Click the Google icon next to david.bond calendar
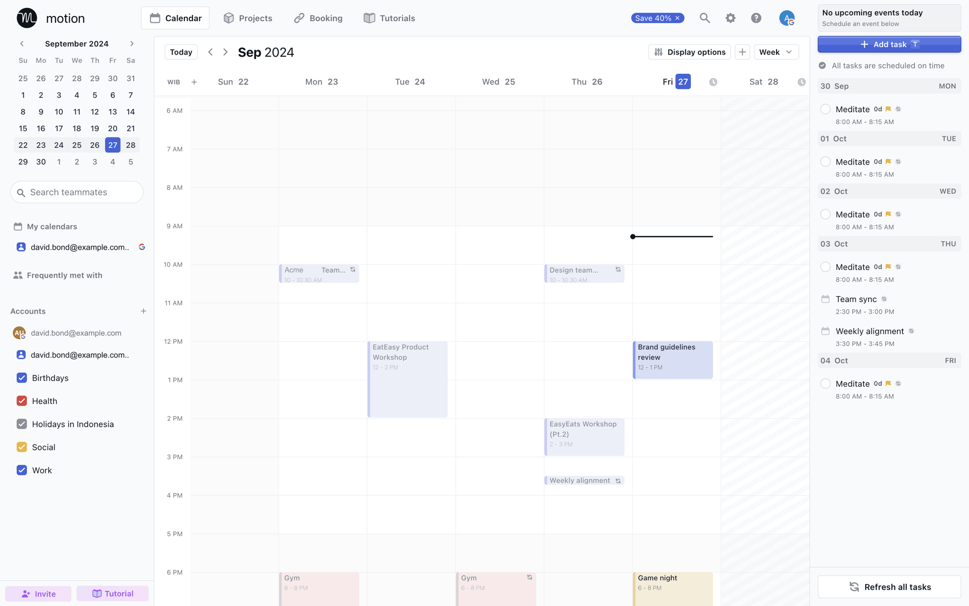 (x=142, y=247)
